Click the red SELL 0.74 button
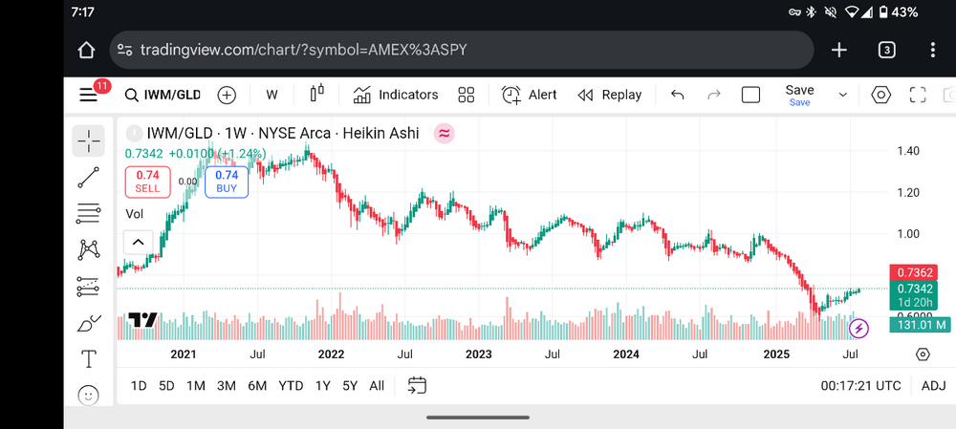Viewport: 956px width, 429px height. click(147, 182)
